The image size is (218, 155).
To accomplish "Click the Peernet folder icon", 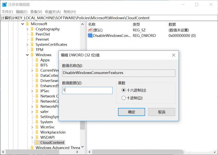I will (32, 39).
